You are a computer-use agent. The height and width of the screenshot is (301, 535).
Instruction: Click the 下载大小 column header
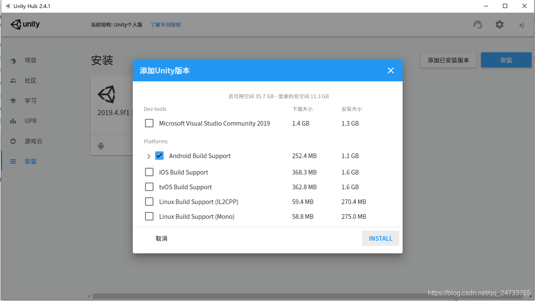[302, 109]
